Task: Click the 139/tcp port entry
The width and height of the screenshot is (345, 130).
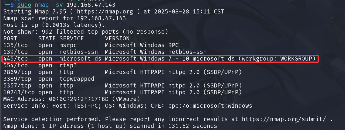Action: point(15,52)
